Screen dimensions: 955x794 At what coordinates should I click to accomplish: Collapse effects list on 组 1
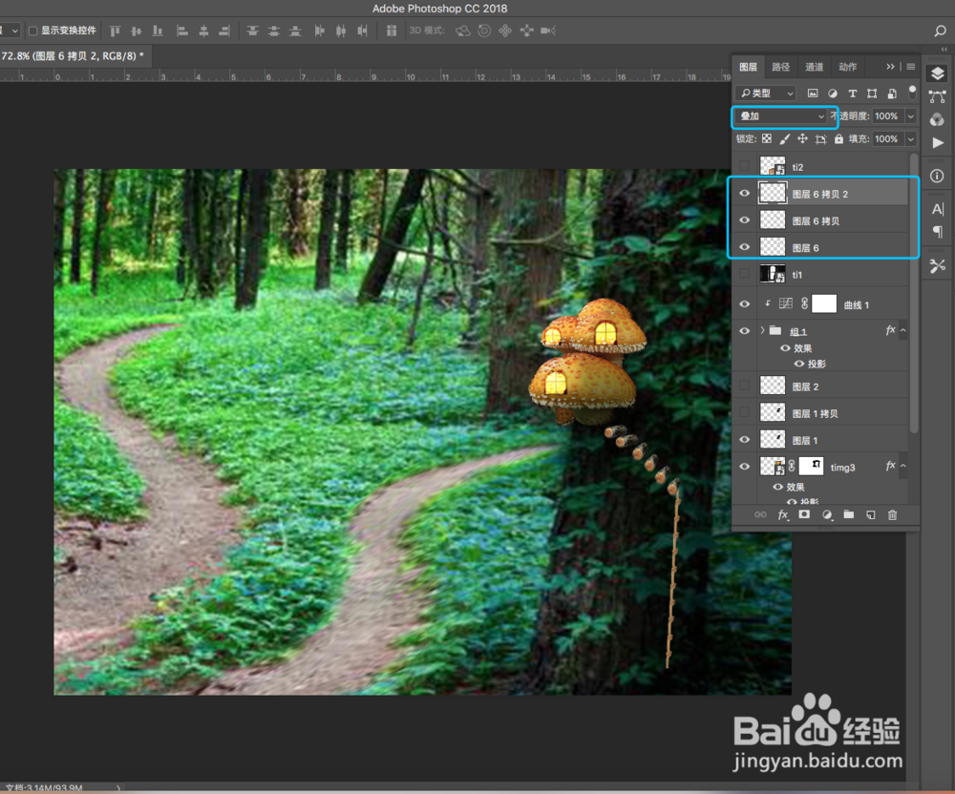pos(903,330)
